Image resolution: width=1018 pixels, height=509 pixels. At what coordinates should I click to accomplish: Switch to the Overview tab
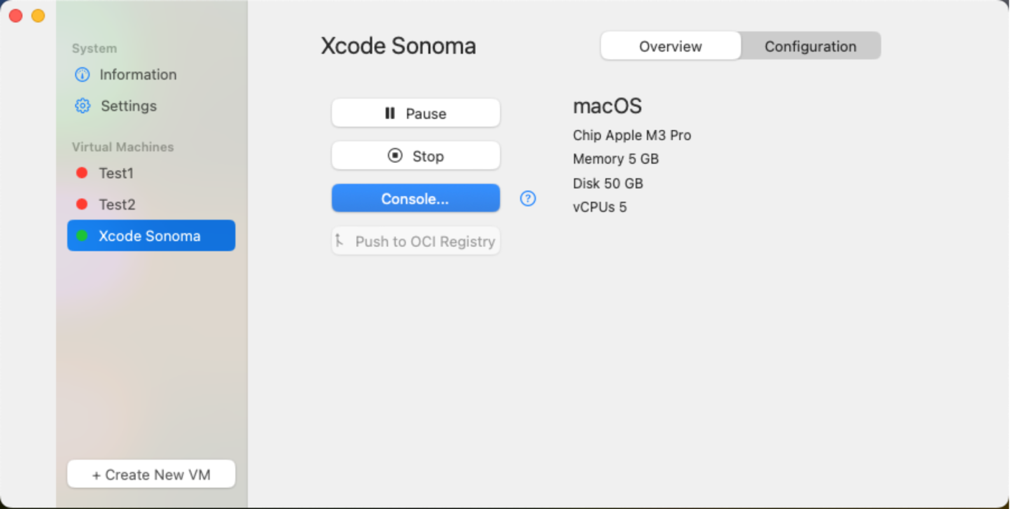(x=671, y=46)
